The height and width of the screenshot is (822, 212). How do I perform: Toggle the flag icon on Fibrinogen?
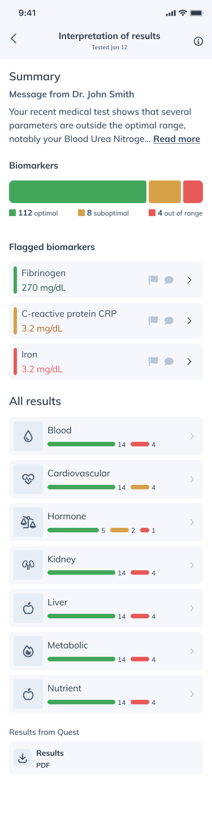[x=153, y=279]
